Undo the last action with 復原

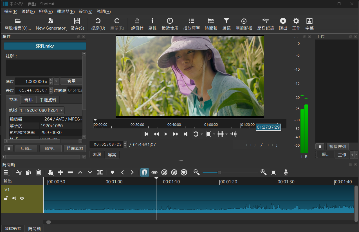pyautogui.click(x=98, y=24)
